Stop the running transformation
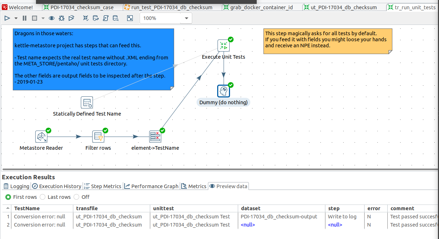The height and width of the screenshot is (239, 439). 35,18
